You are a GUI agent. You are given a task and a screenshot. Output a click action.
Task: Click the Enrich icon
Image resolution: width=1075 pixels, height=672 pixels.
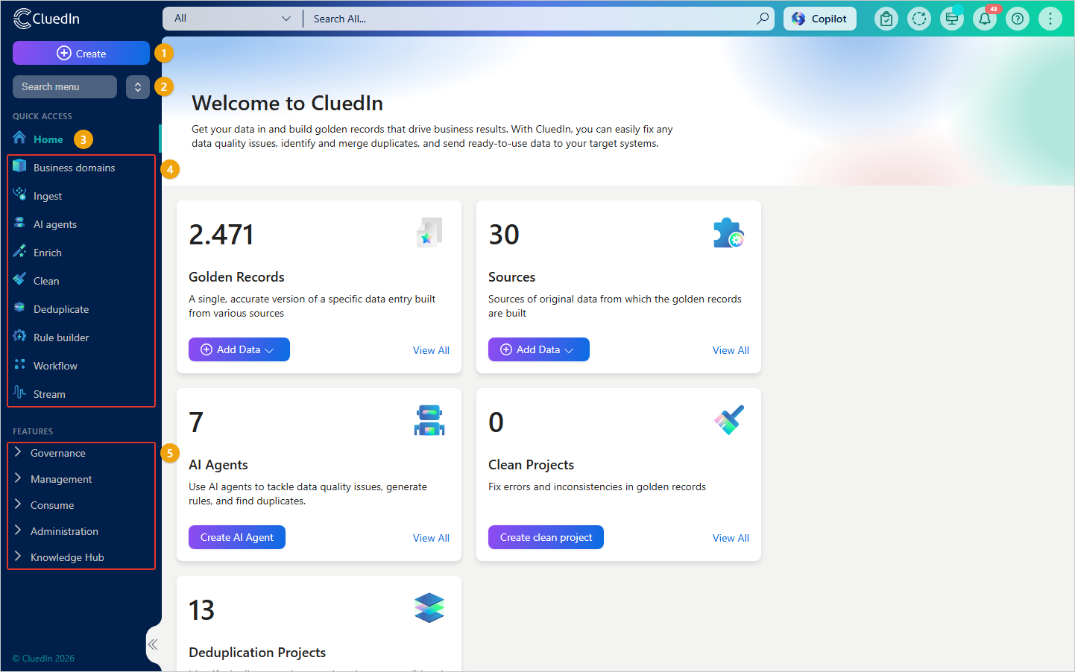pos(19,251)
